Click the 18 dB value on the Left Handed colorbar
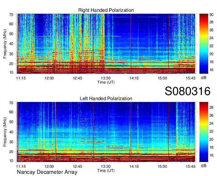Screen dimensions: 217x176 point(211,147)
